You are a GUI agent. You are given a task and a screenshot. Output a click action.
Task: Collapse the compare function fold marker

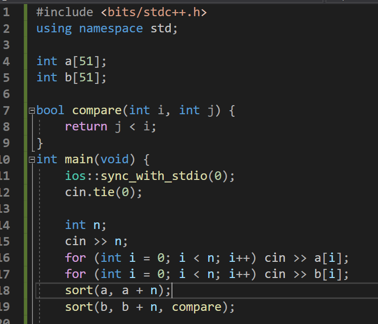[x=32, y=111]
